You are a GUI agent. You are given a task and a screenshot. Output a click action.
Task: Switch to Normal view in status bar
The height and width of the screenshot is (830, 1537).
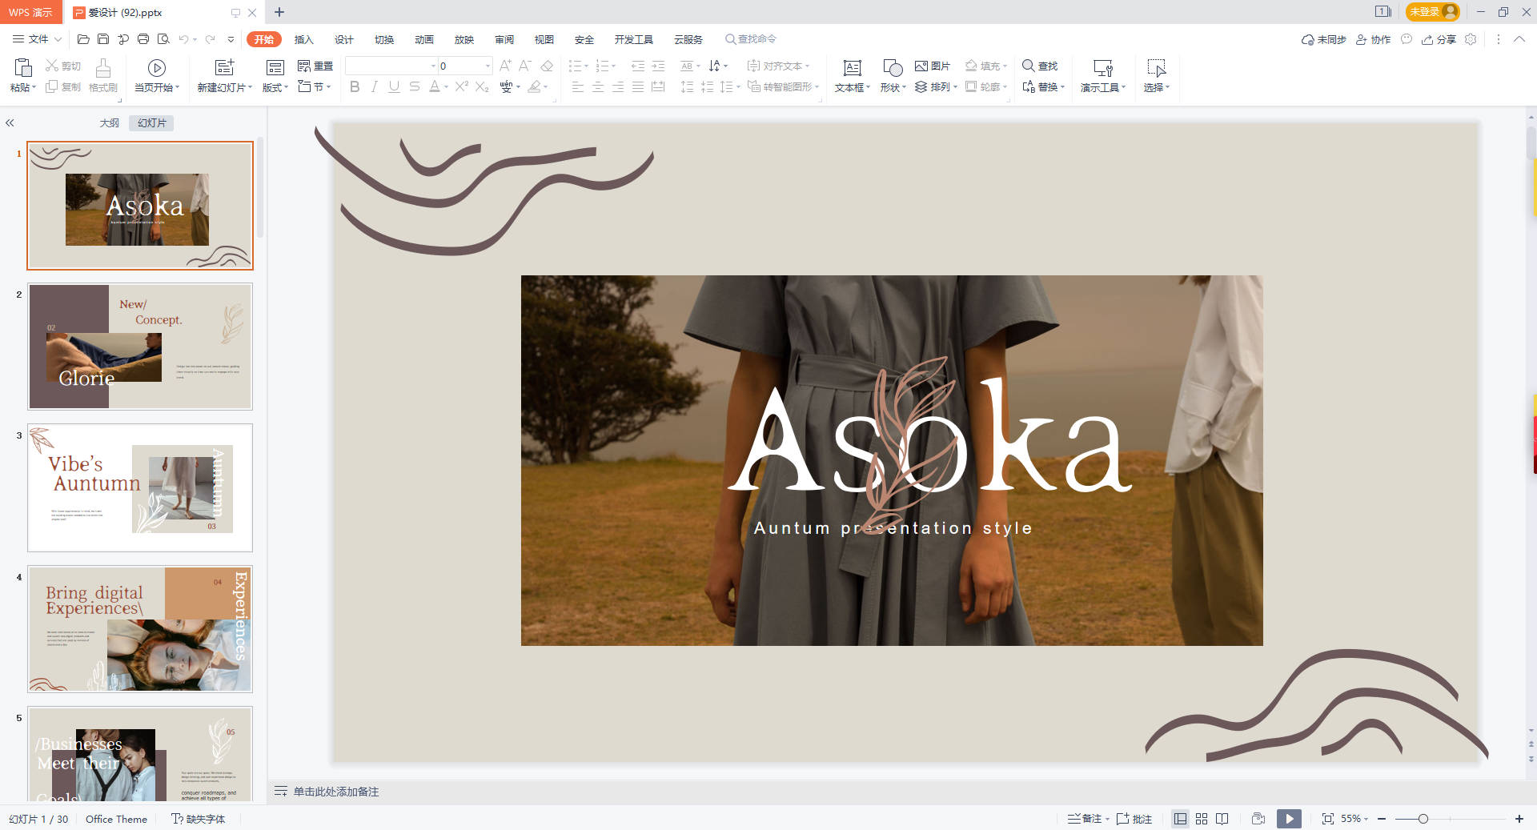tap(1180, 819)
